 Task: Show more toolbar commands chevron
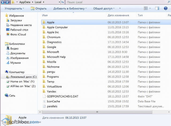point(120,8)
